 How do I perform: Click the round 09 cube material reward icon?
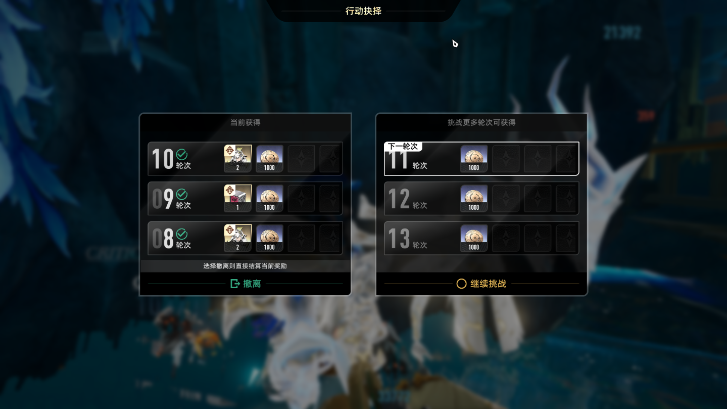pos(237,198)
